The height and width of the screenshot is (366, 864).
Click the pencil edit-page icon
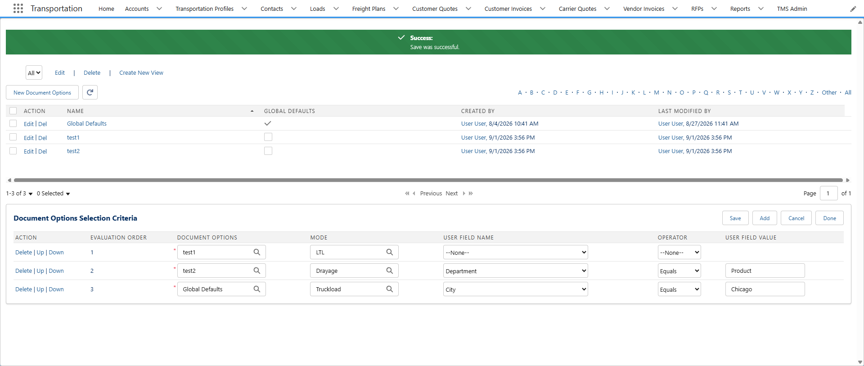[x=853, y=9]
